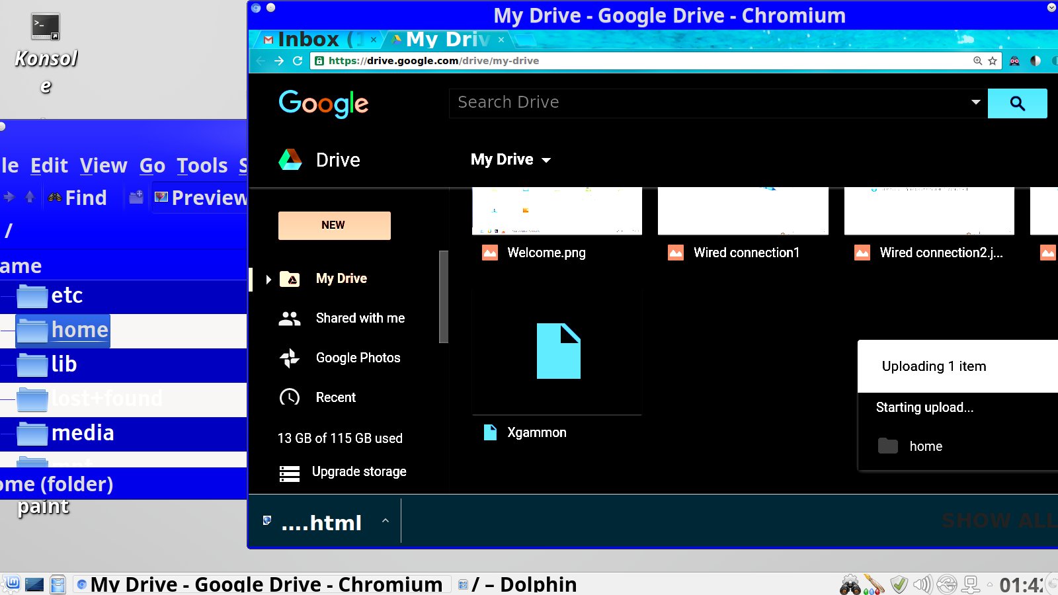Bookmark this page with the star icon
The image size is (1058, 595).
coord(993,61)
